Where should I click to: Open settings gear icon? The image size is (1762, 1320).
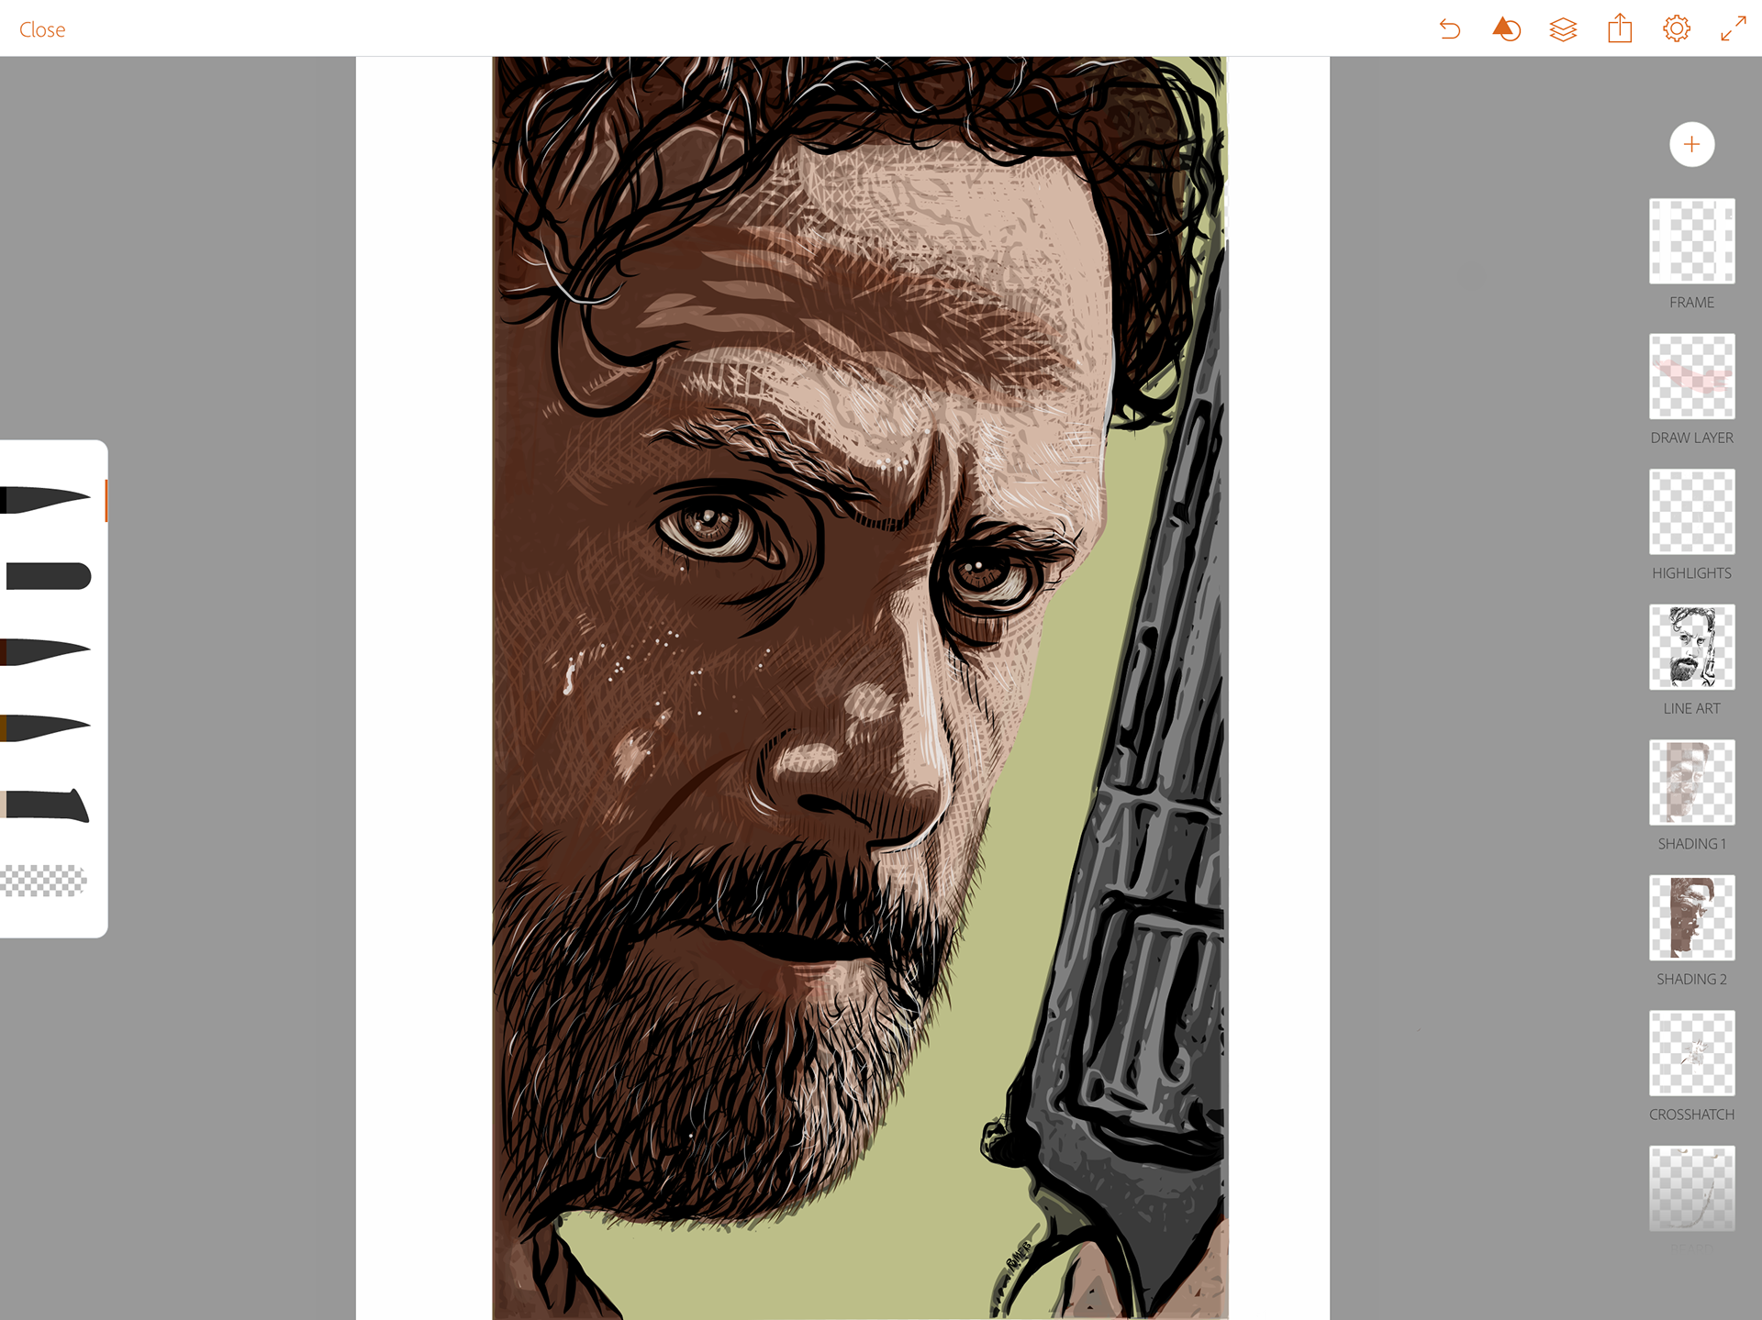pyautogui.click(x=1677, y=29)
